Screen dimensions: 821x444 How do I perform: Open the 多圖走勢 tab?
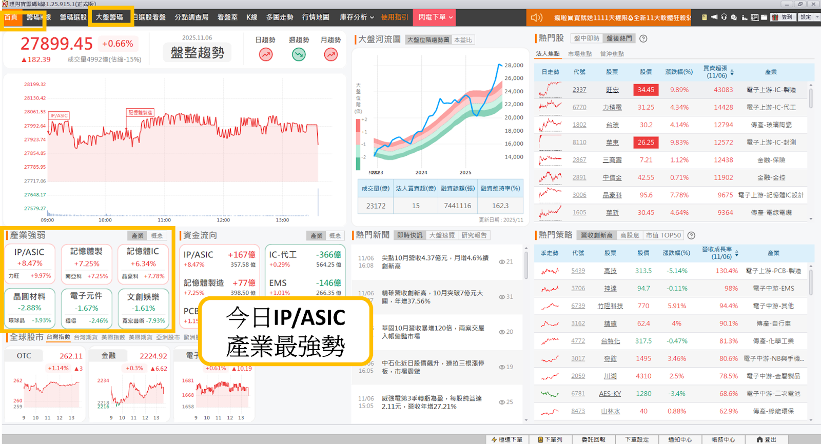[280, 17]
